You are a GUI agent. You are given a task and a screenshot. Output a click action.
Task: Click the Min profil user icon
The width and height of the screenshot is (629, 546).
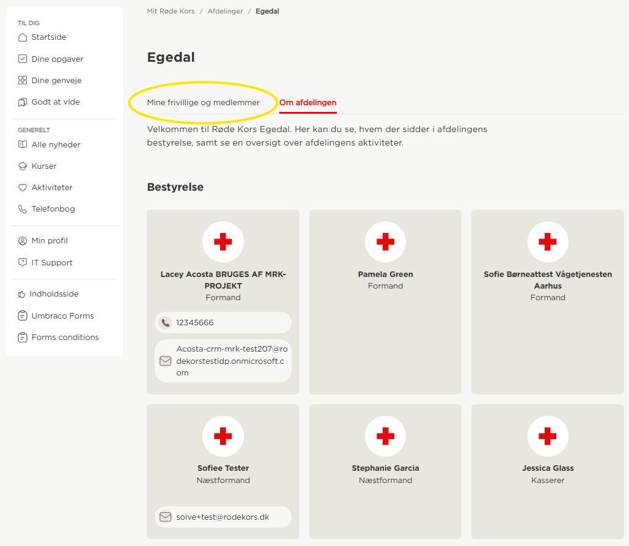pyautogui.click(x=23, y=241)
